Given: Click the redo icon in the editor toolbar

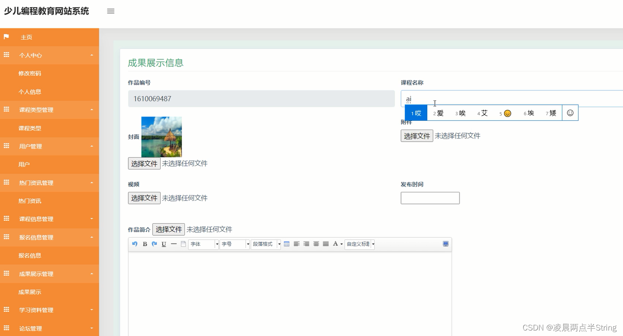Looking at the screenshot, I should tap(154, 244).
